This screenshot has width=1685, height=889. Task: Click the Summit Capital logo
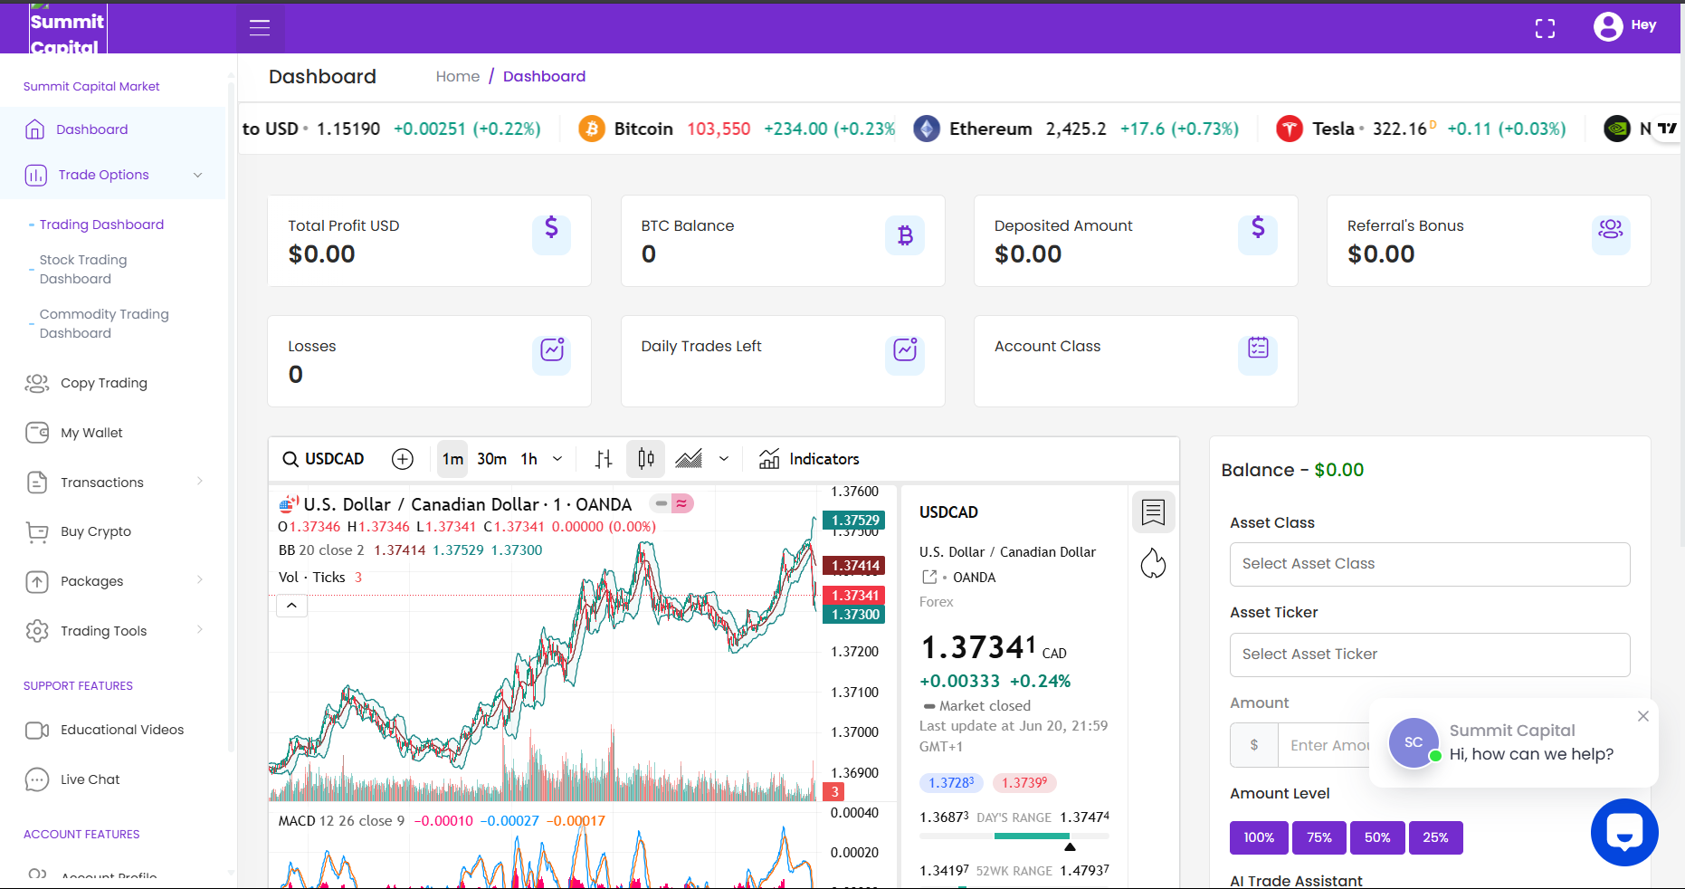68,28
